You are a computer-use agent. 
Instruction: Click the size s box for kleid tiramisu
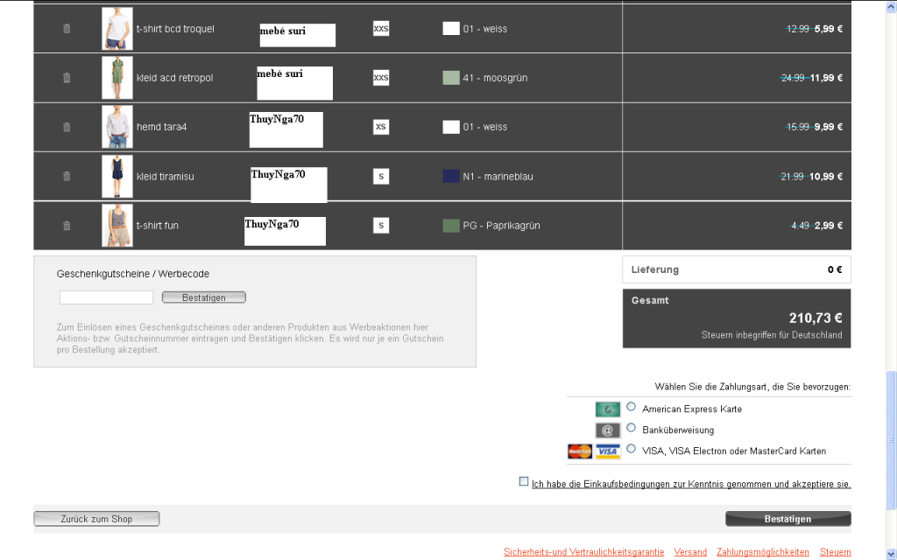point(381,177)
